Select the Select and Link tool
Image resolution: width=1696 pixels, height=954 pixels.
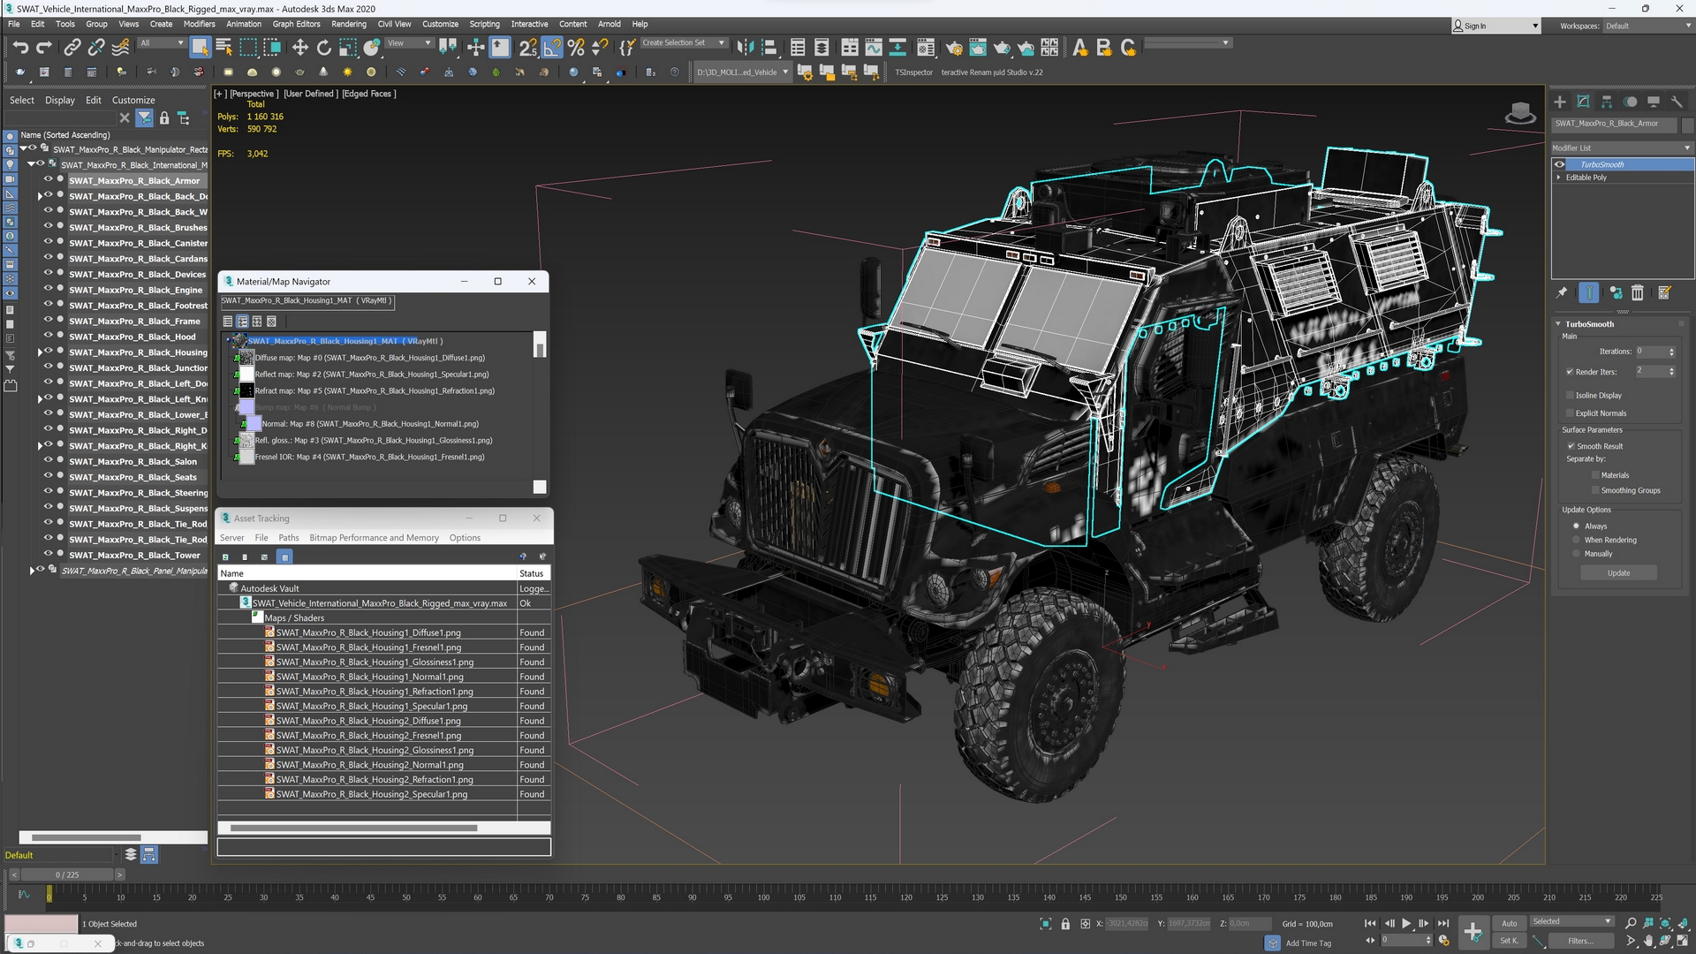point(72,47)
